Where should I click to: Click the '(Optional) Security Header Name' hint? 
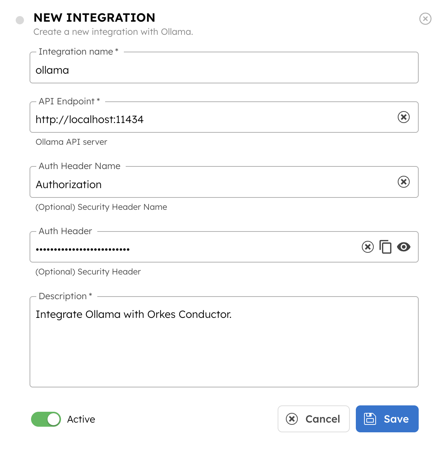[x=101, y=207]
